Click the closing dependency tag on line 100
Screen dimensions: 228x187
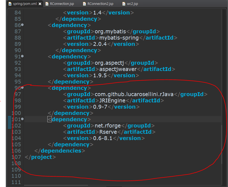tap(71, 113)
